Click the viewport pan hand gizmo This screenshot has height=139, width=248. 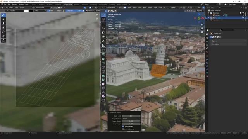202,29
